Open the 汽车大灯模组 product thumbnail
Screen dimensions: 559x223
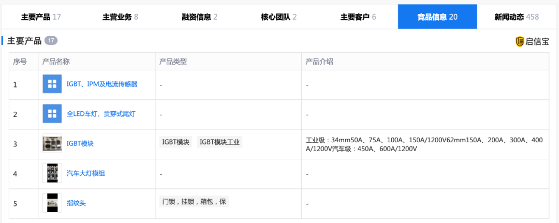pos(52,173)
